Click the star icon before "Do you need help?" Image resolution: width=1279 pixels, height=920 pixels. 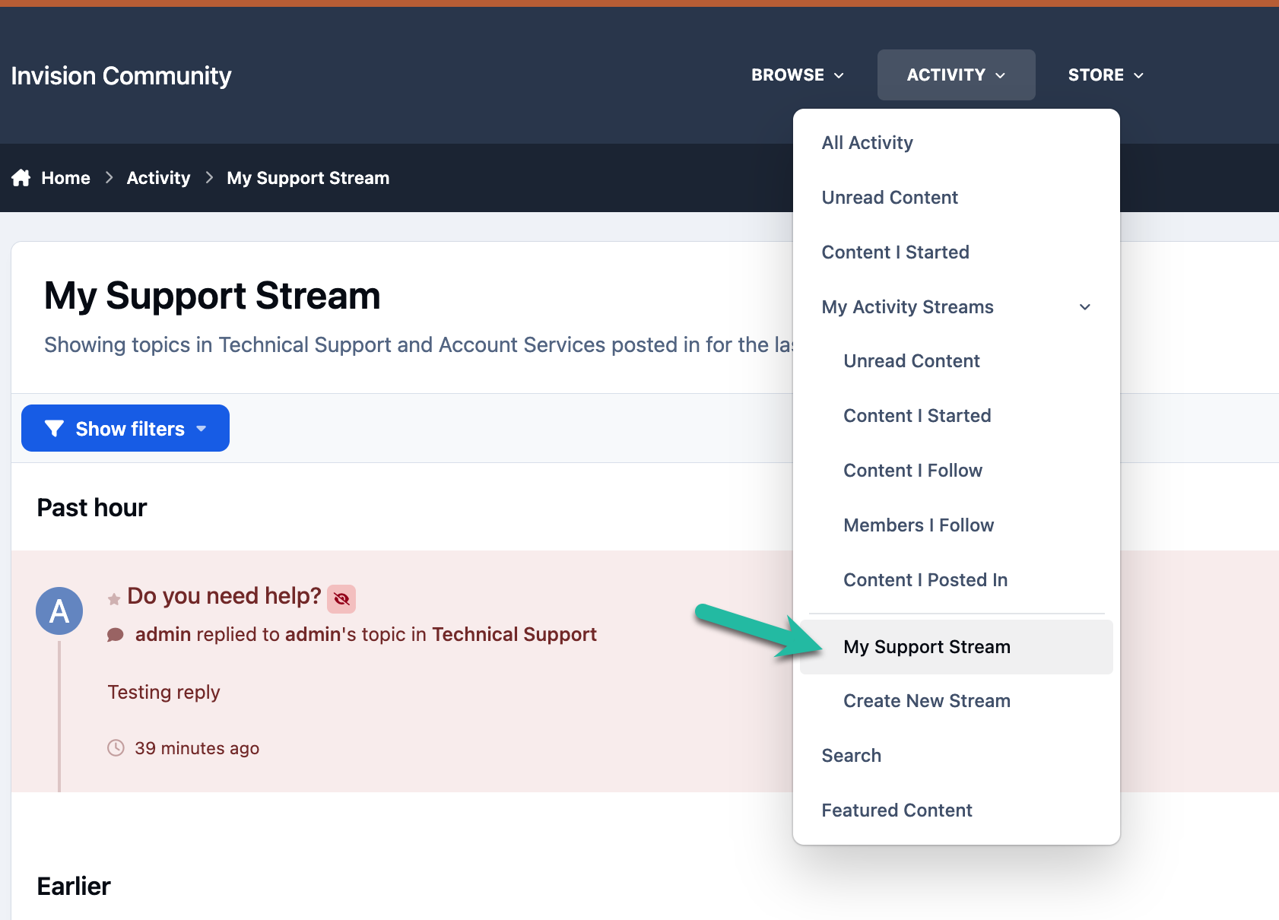(x=114, y=599)
